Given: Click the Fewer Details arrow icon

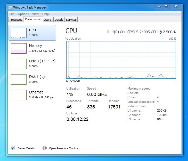Looking at the screenshot, I should pyautogui.click(x=13, y=148).
